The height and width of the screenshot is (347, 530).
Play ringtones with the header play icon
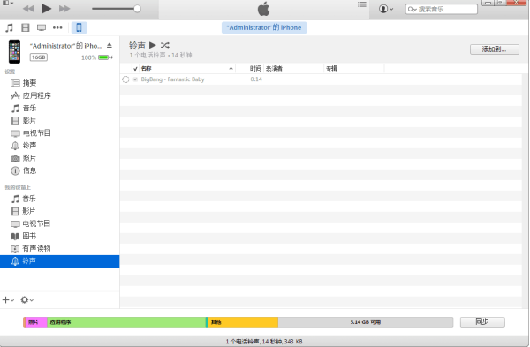[x=153, y=45]
